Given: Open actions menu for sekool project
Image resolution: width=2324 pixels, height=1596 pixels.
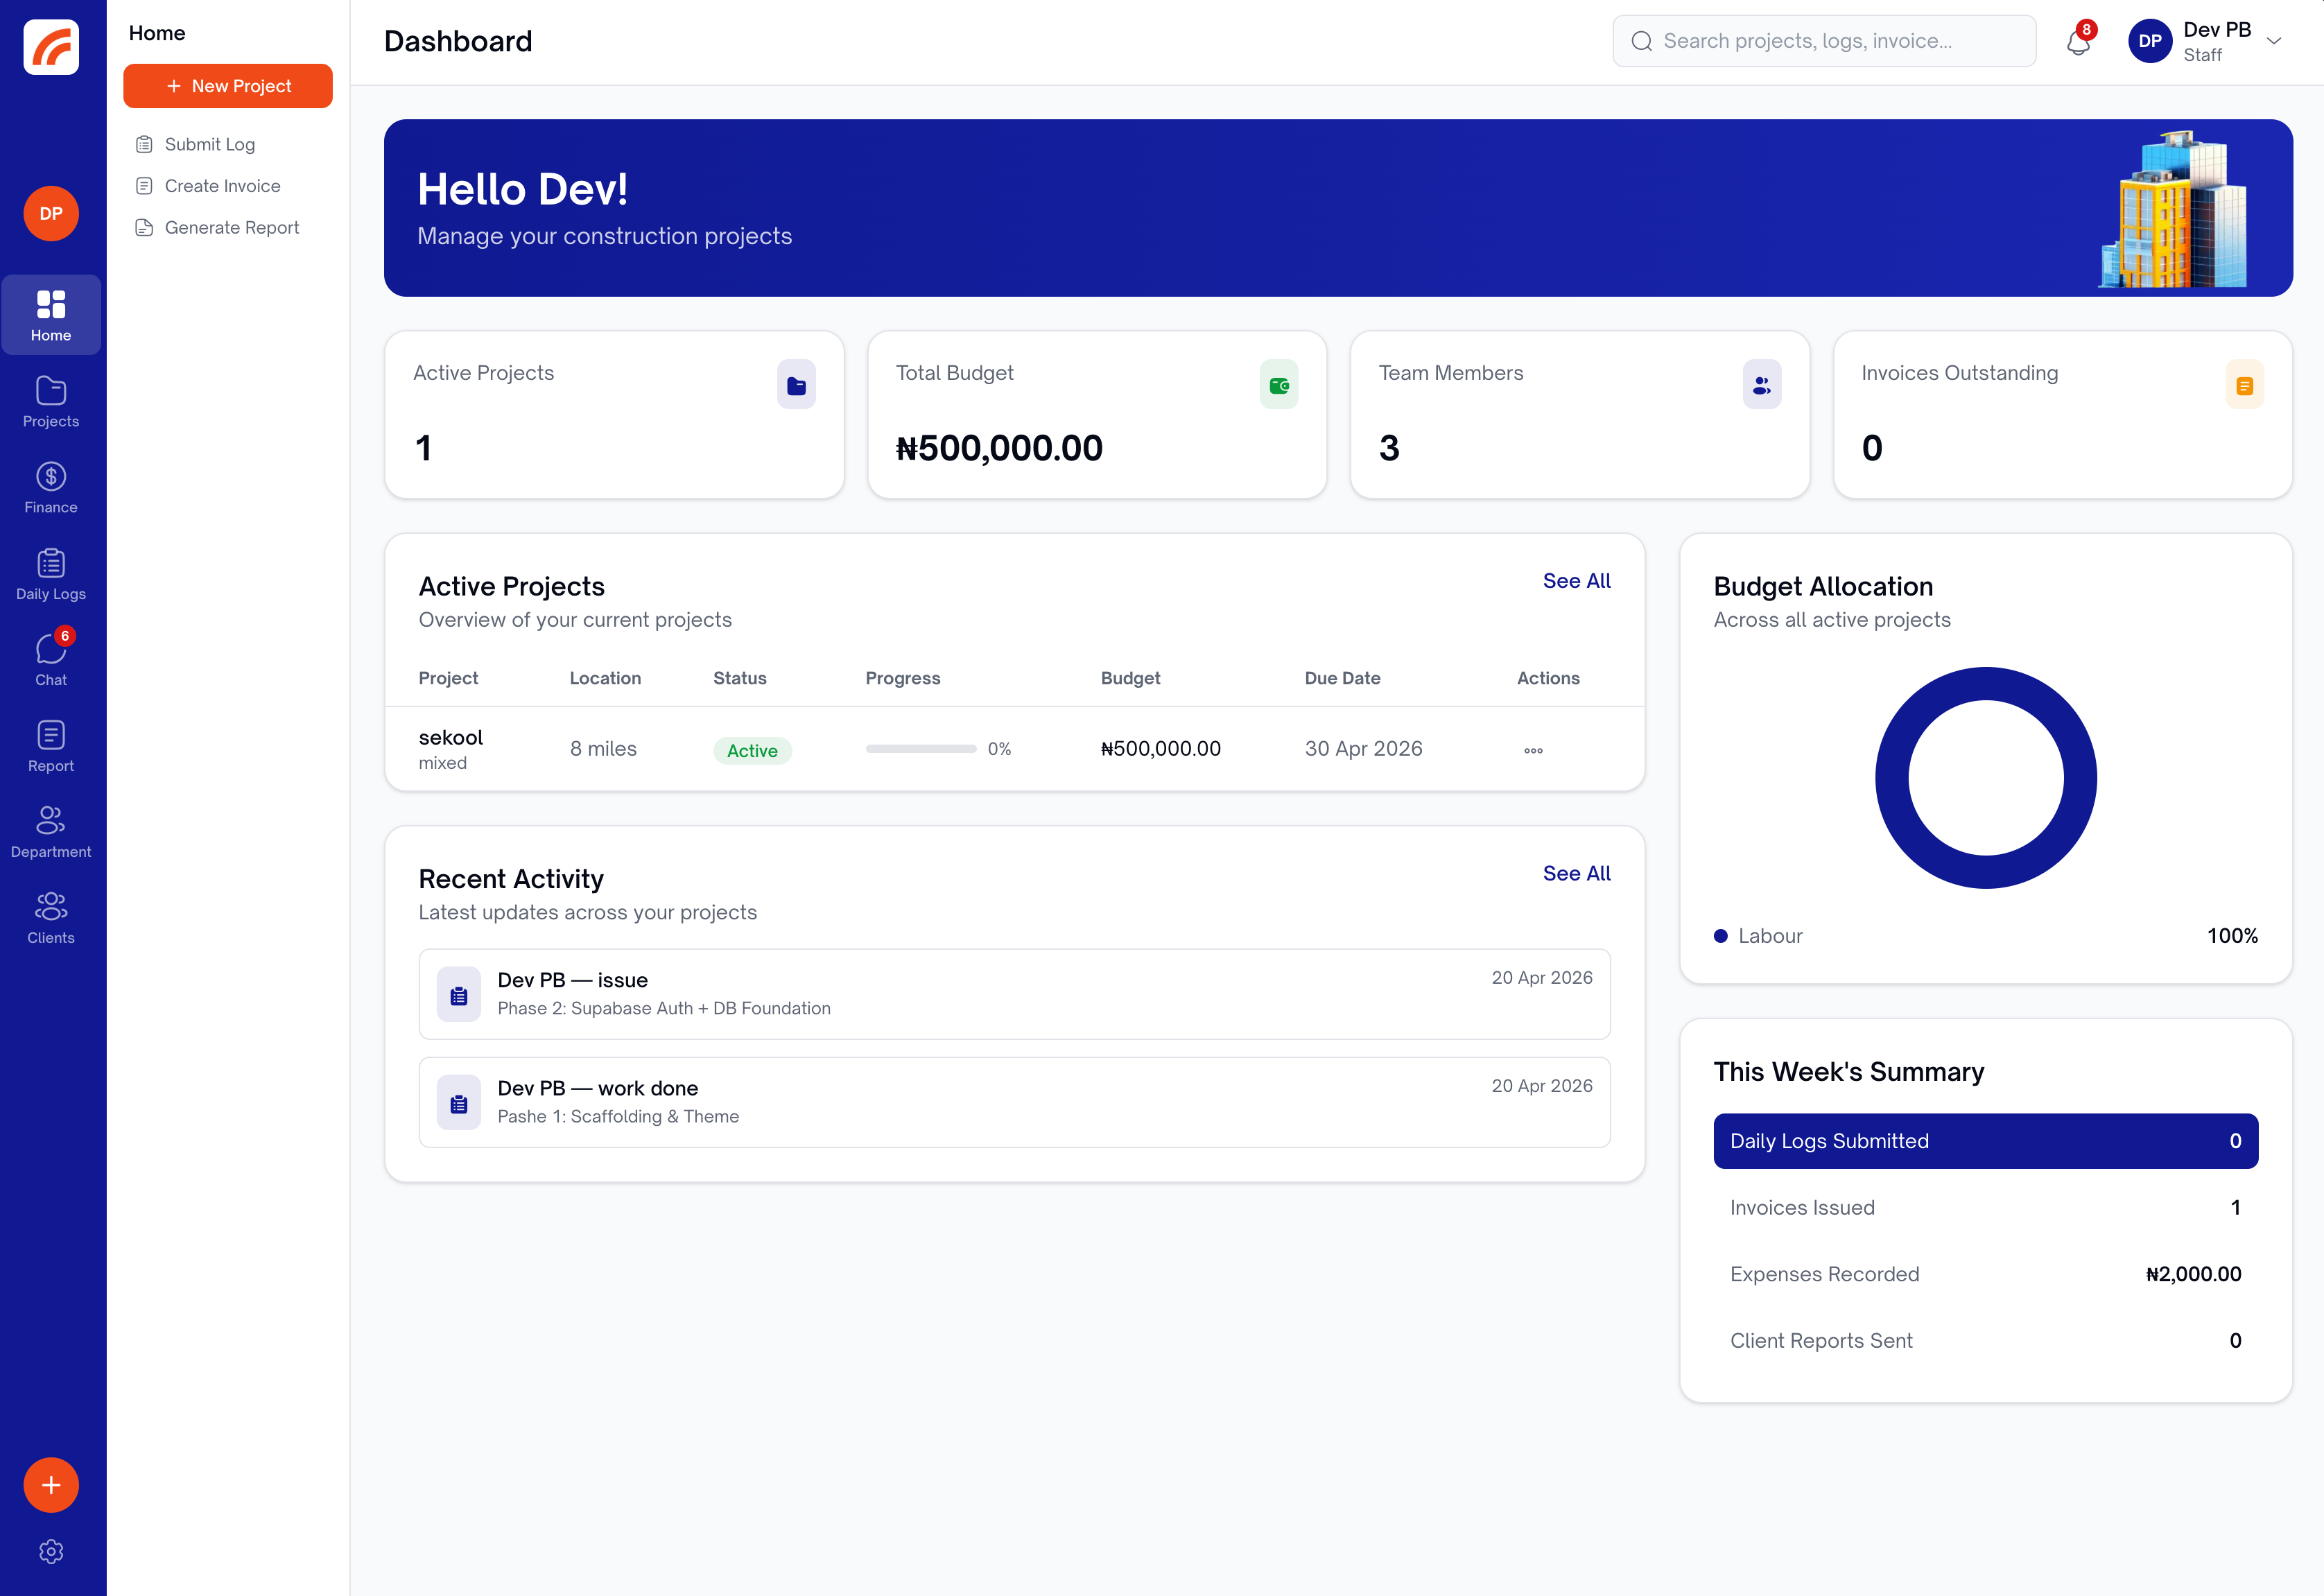Looking at the screenshot, I should tap(1533, 750).
